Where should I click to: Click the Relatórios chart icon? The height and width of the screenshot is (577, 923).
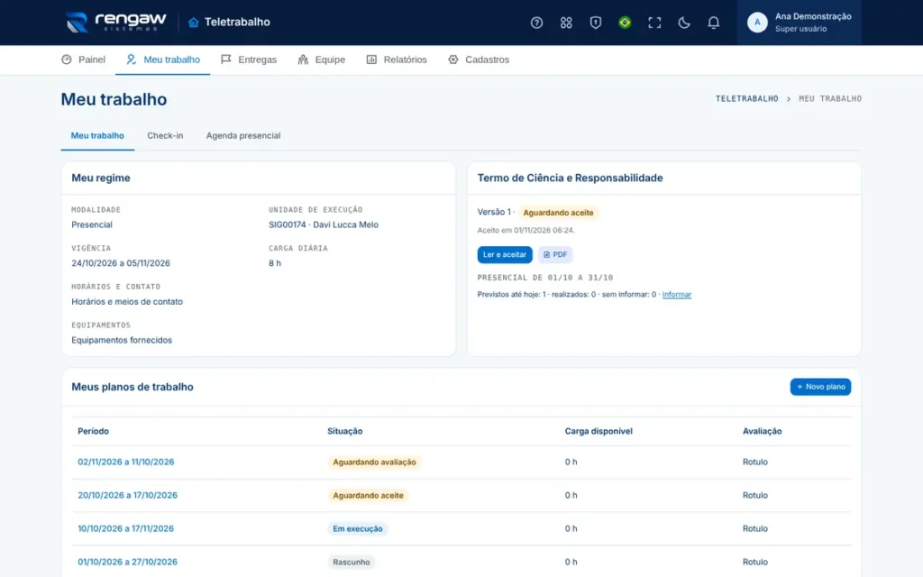pyautogui.click(x=371, y=60)
